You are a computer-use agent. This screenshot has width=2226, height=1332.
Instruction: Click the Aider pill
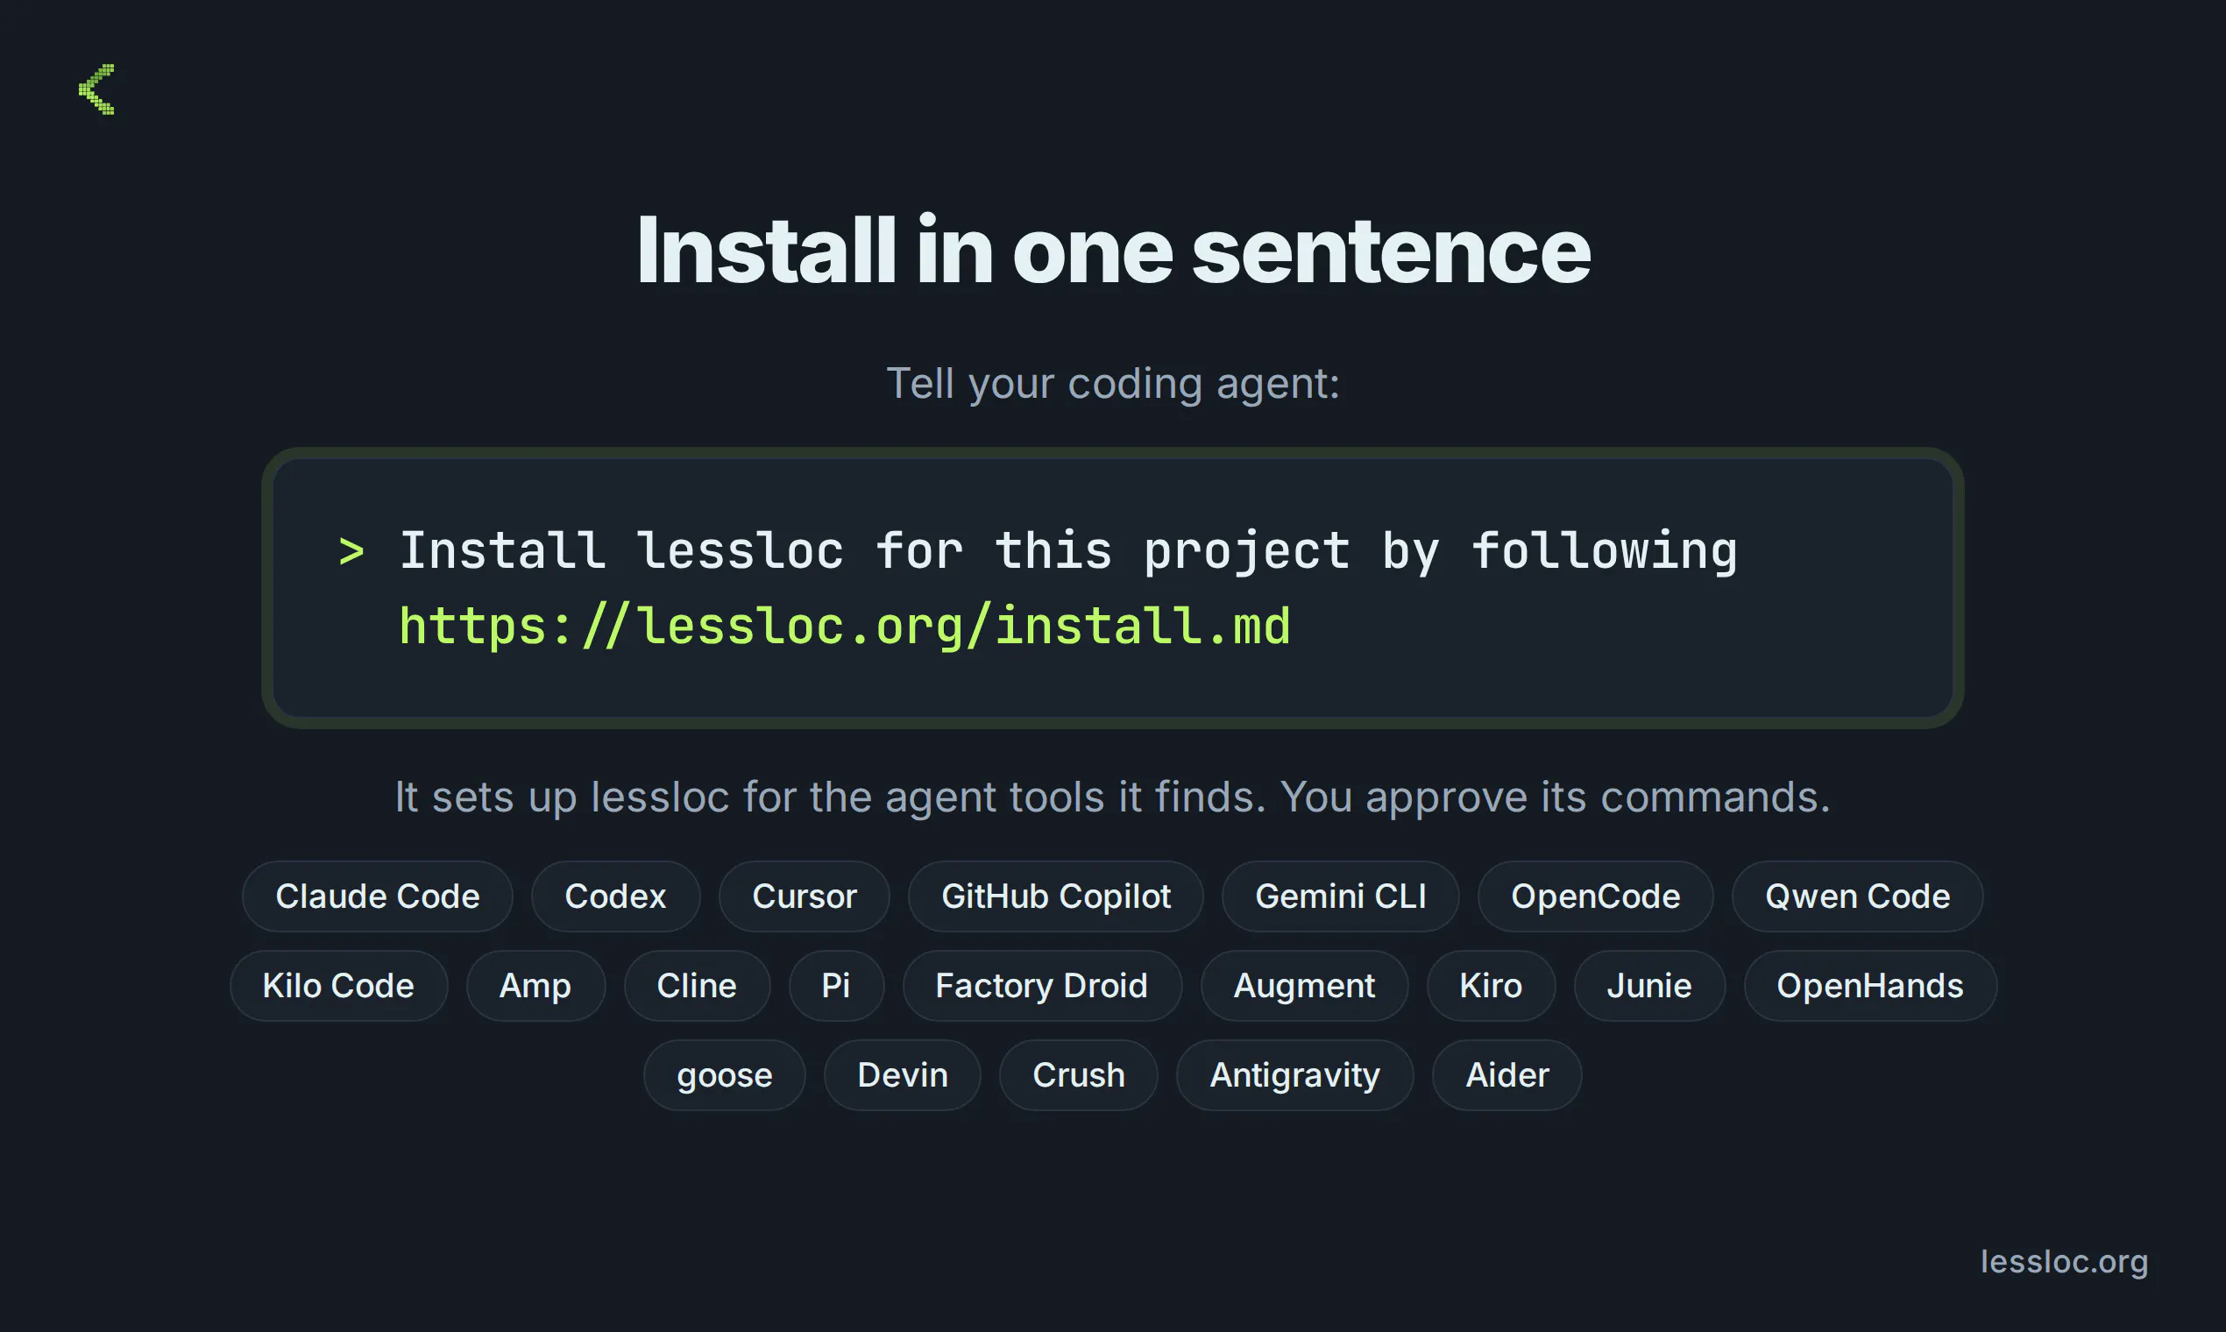click(1506, 1074)
